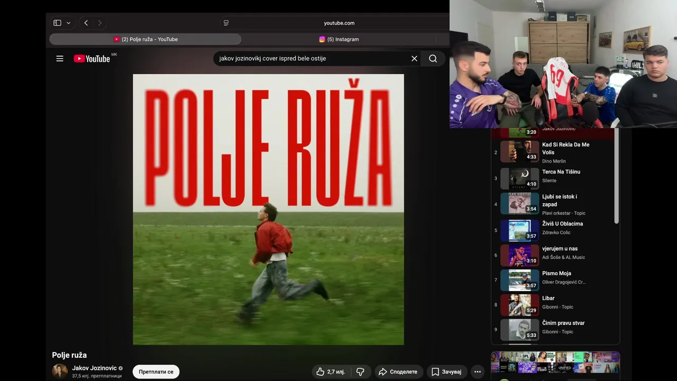Click the Živiš U Oblacima thumbnail
The width and height of the screenshot is (677, 381).
coord(519,230)
